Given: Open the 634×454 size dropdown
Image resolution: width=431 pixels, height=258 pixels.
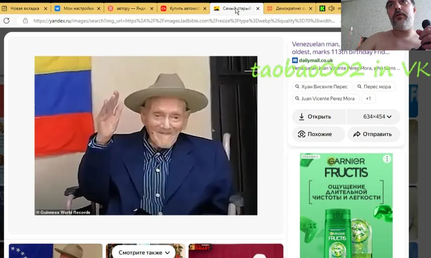Looking at the screenshot, I should (x=373, y=116).
